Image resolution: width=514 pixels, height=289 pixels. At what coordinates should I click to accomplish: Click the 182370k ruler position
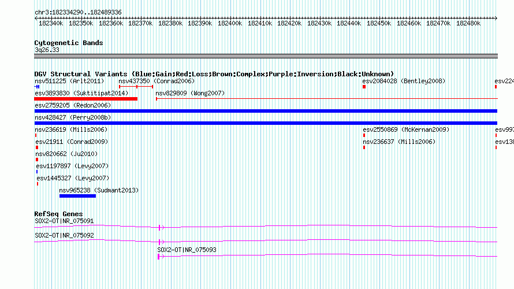(140, 23)
